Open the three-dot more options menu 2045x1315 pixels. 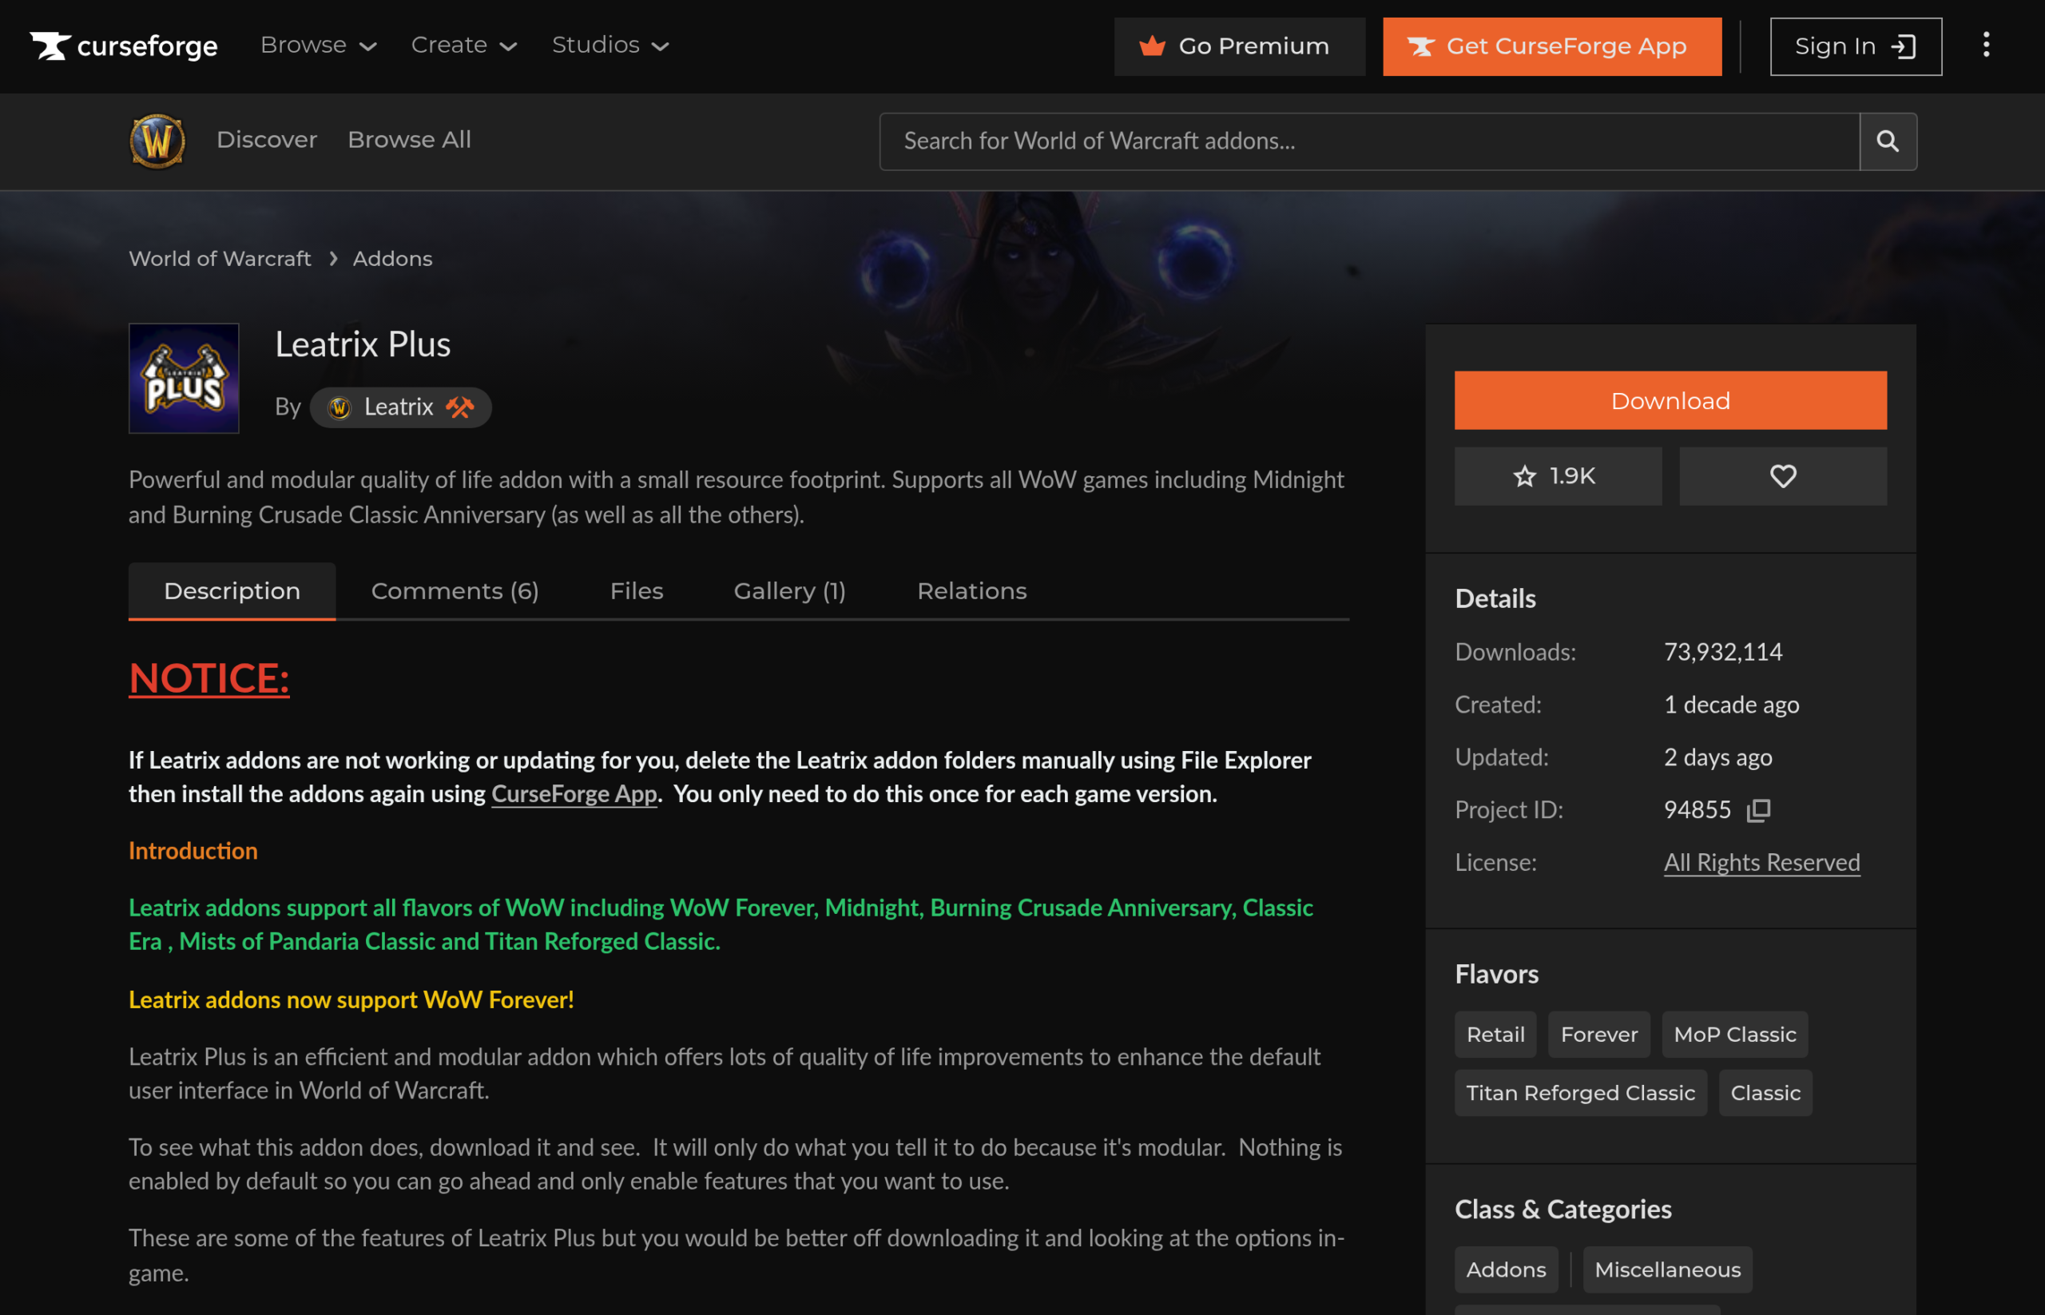1986,46
